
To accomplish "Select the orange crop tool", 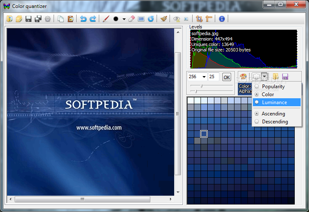I will (x=199, y=19).
